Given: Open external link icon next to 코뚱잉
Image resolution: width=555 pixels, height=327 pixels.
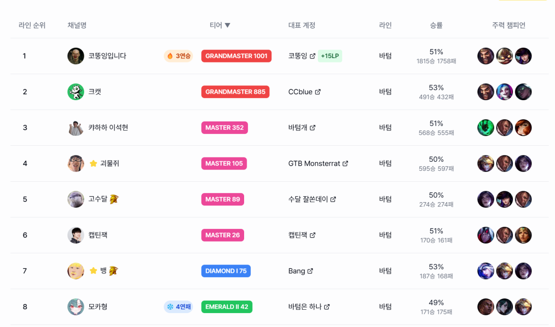Looking at the screenshot, I should pyautogui.click(x=313, y=56).
